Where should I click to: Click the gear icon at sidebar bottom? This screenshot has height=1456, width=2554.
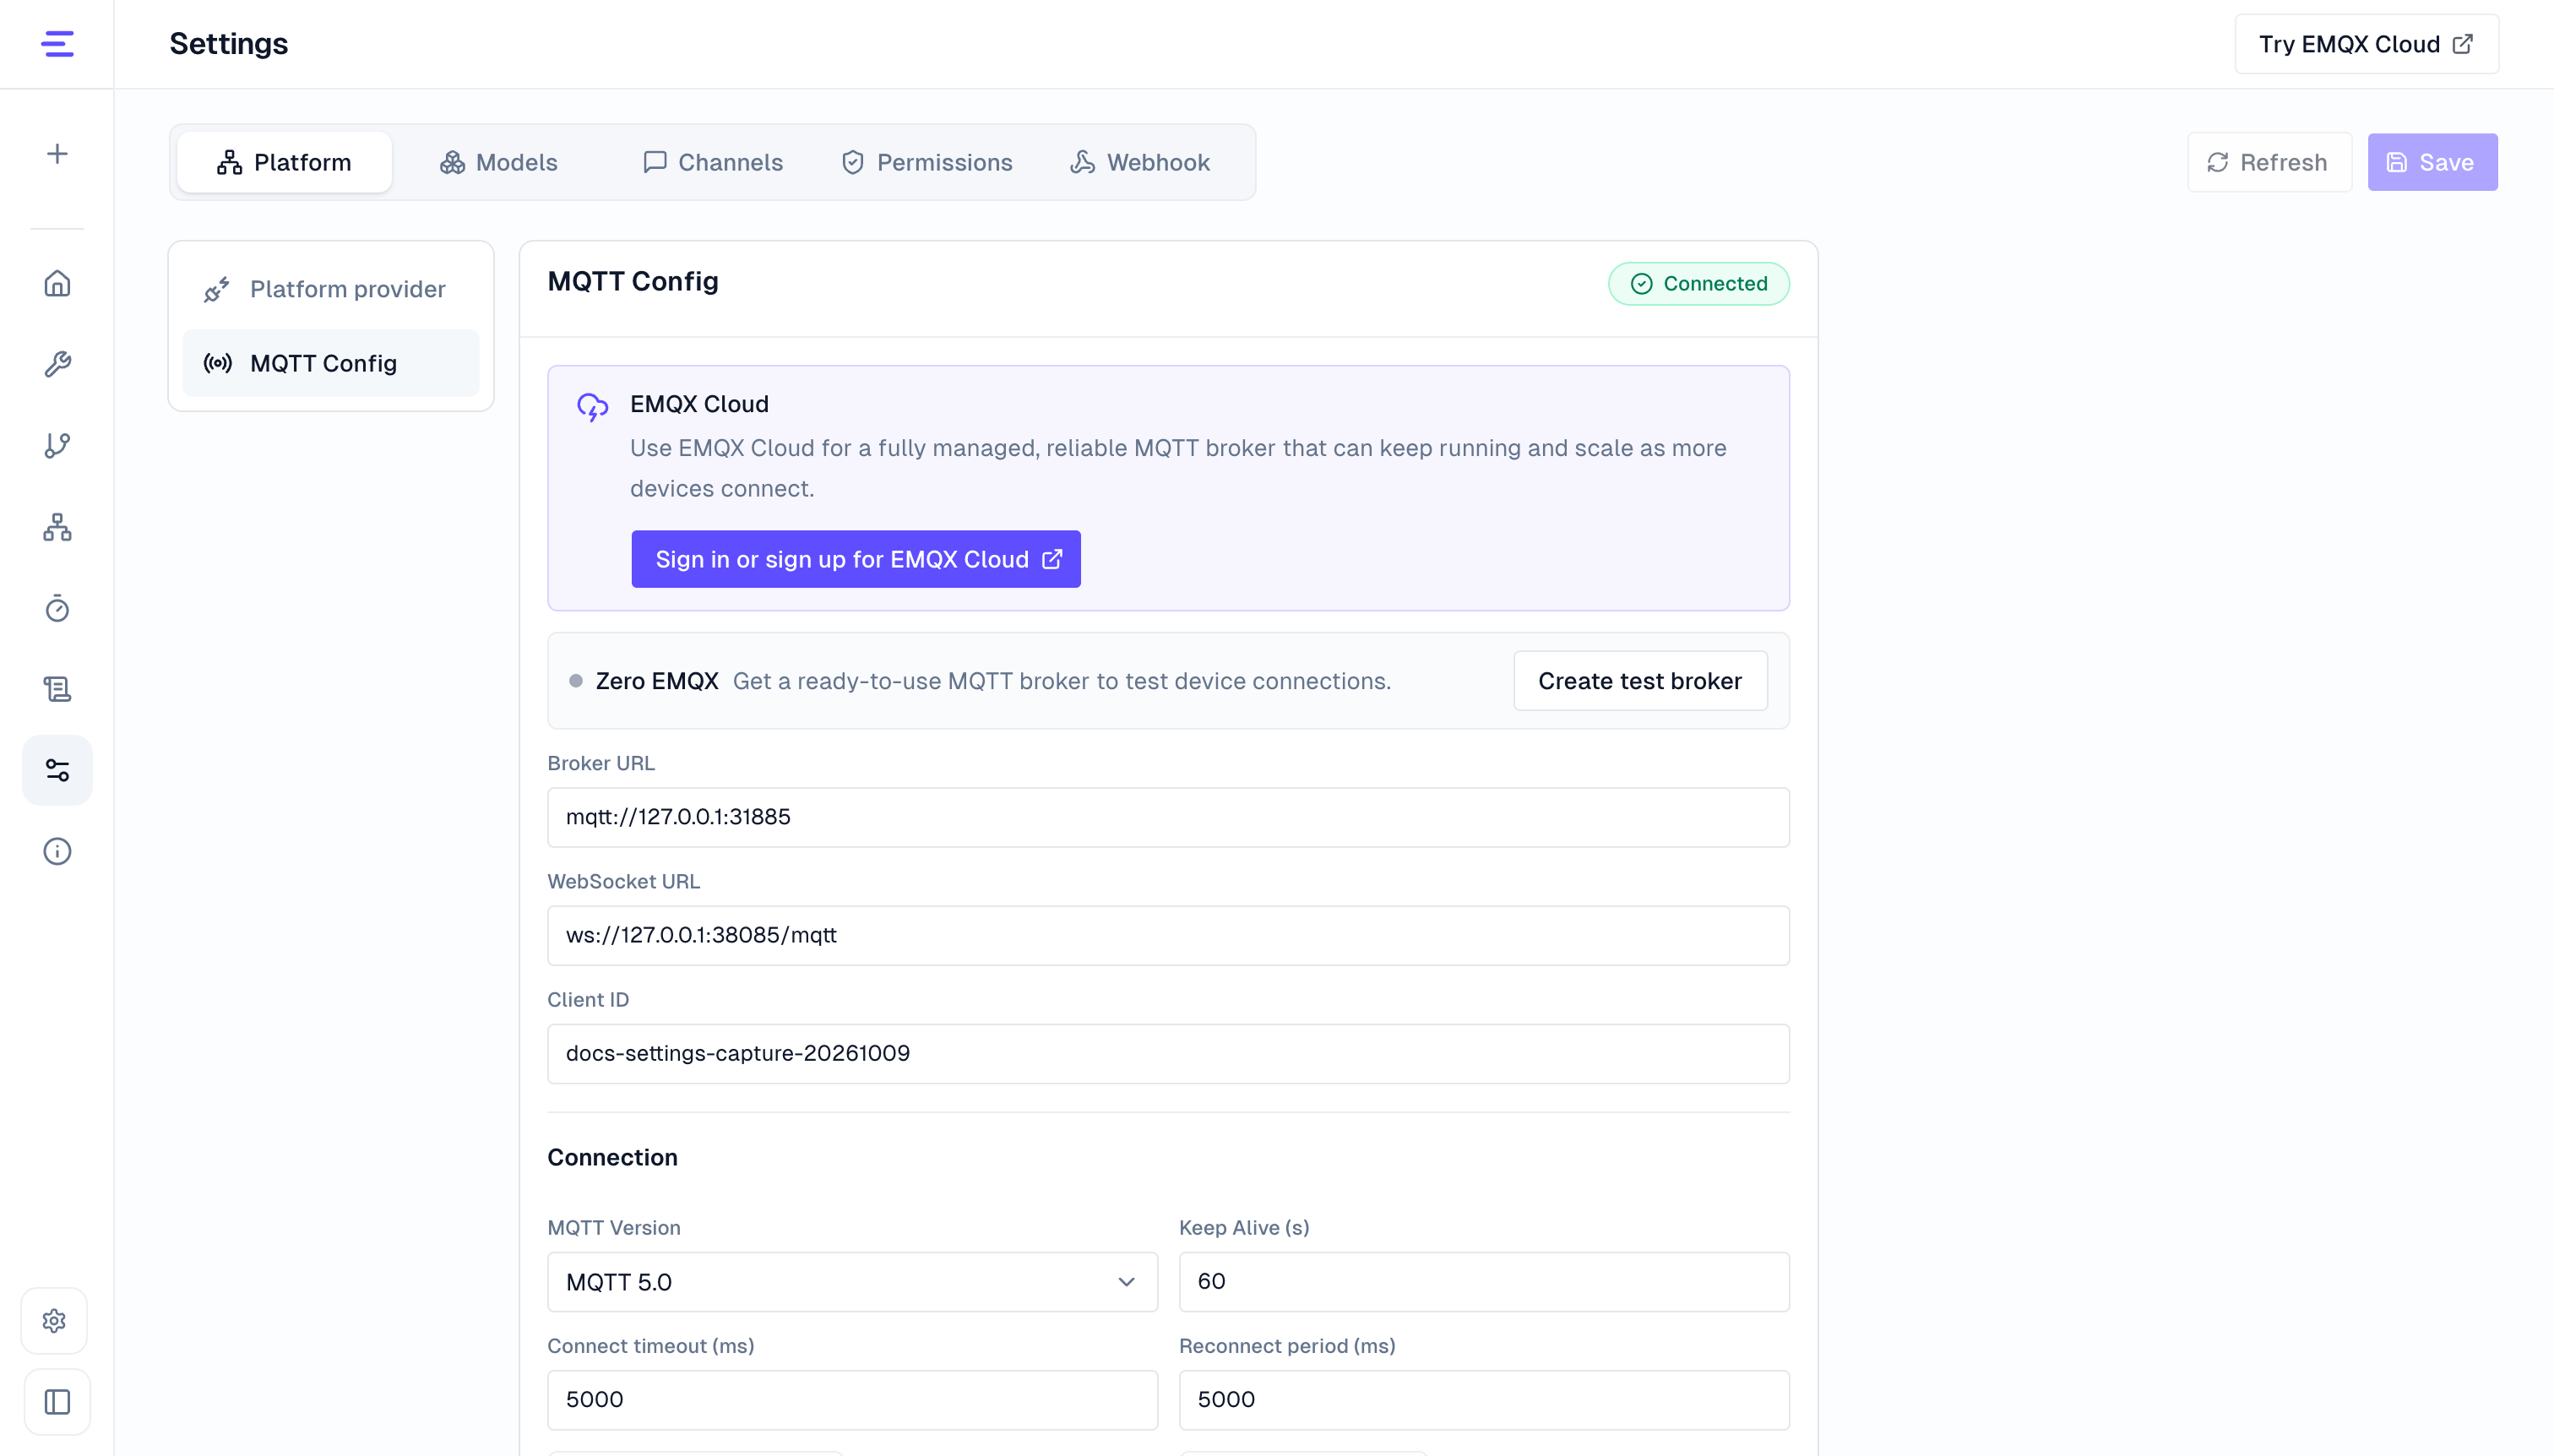pyautogui.click(x=55, y=1321)
